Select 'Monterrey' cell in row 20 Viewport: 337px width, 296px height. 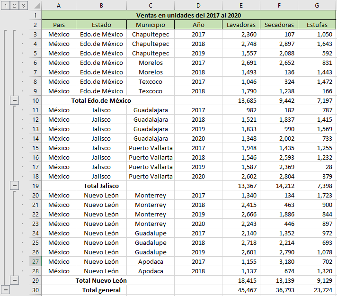151,195
